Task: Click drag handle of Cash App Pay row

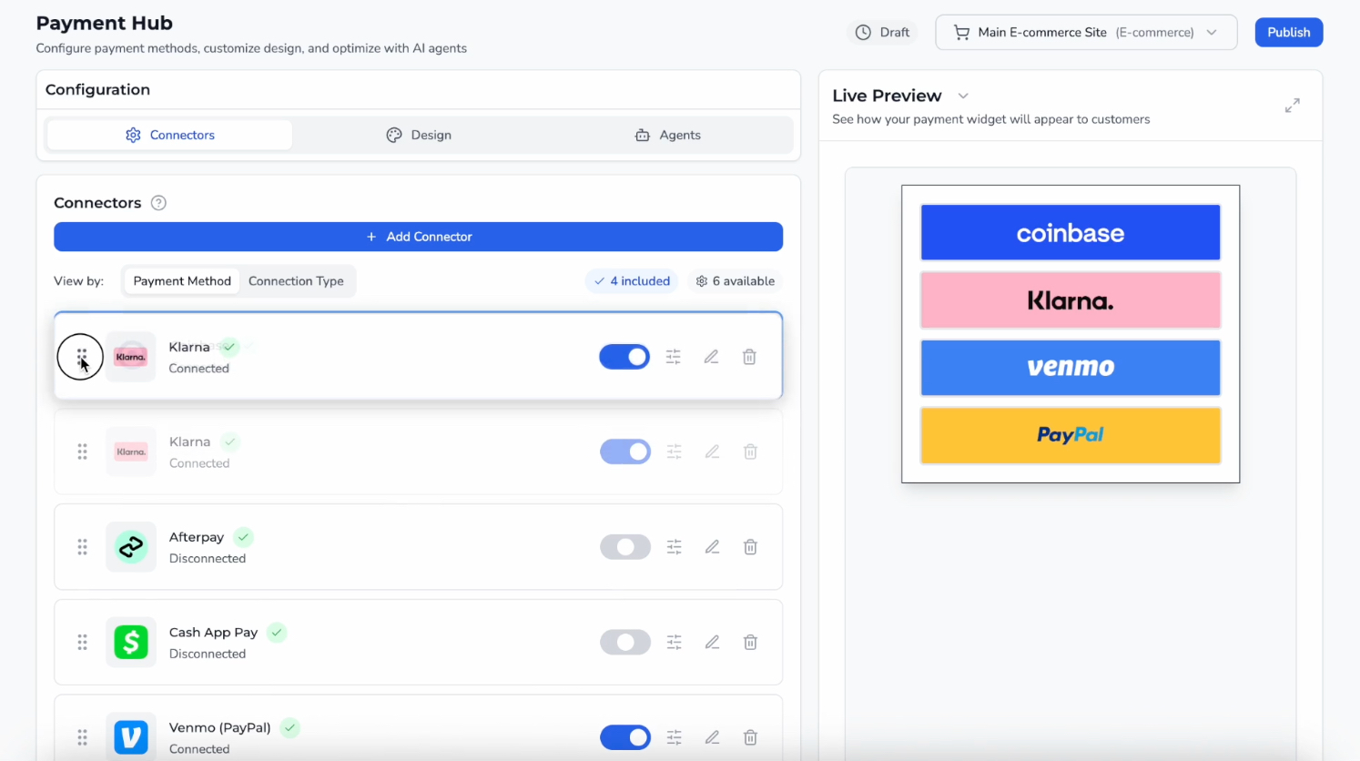Action: [82, 643]
